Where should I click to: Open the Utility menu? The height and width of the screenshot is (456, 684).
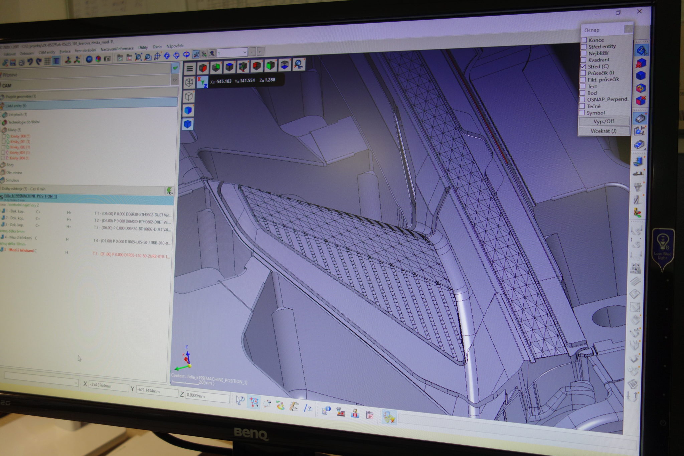pyautogui.click(x=143, y=47)
